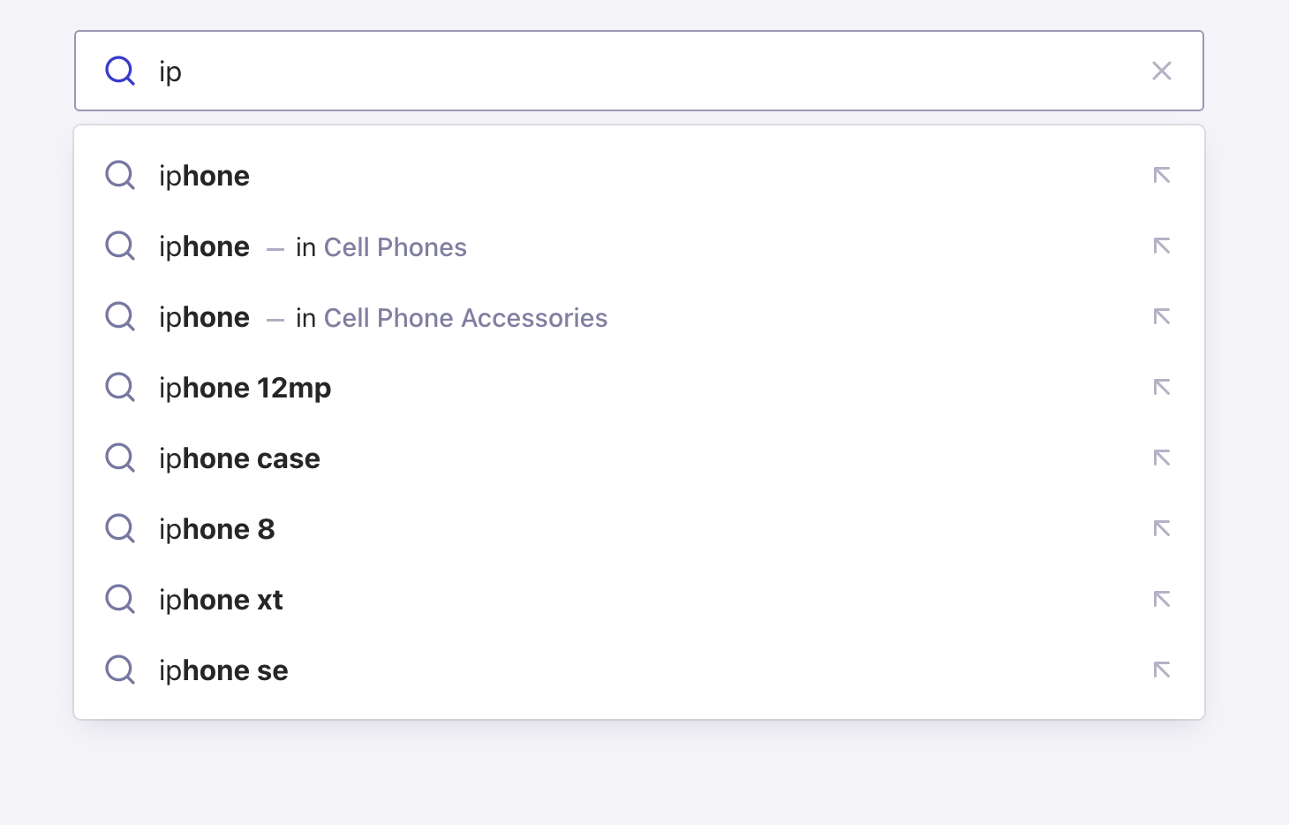Click the search icon beside iphone 12mp

[x=119, y=387]
